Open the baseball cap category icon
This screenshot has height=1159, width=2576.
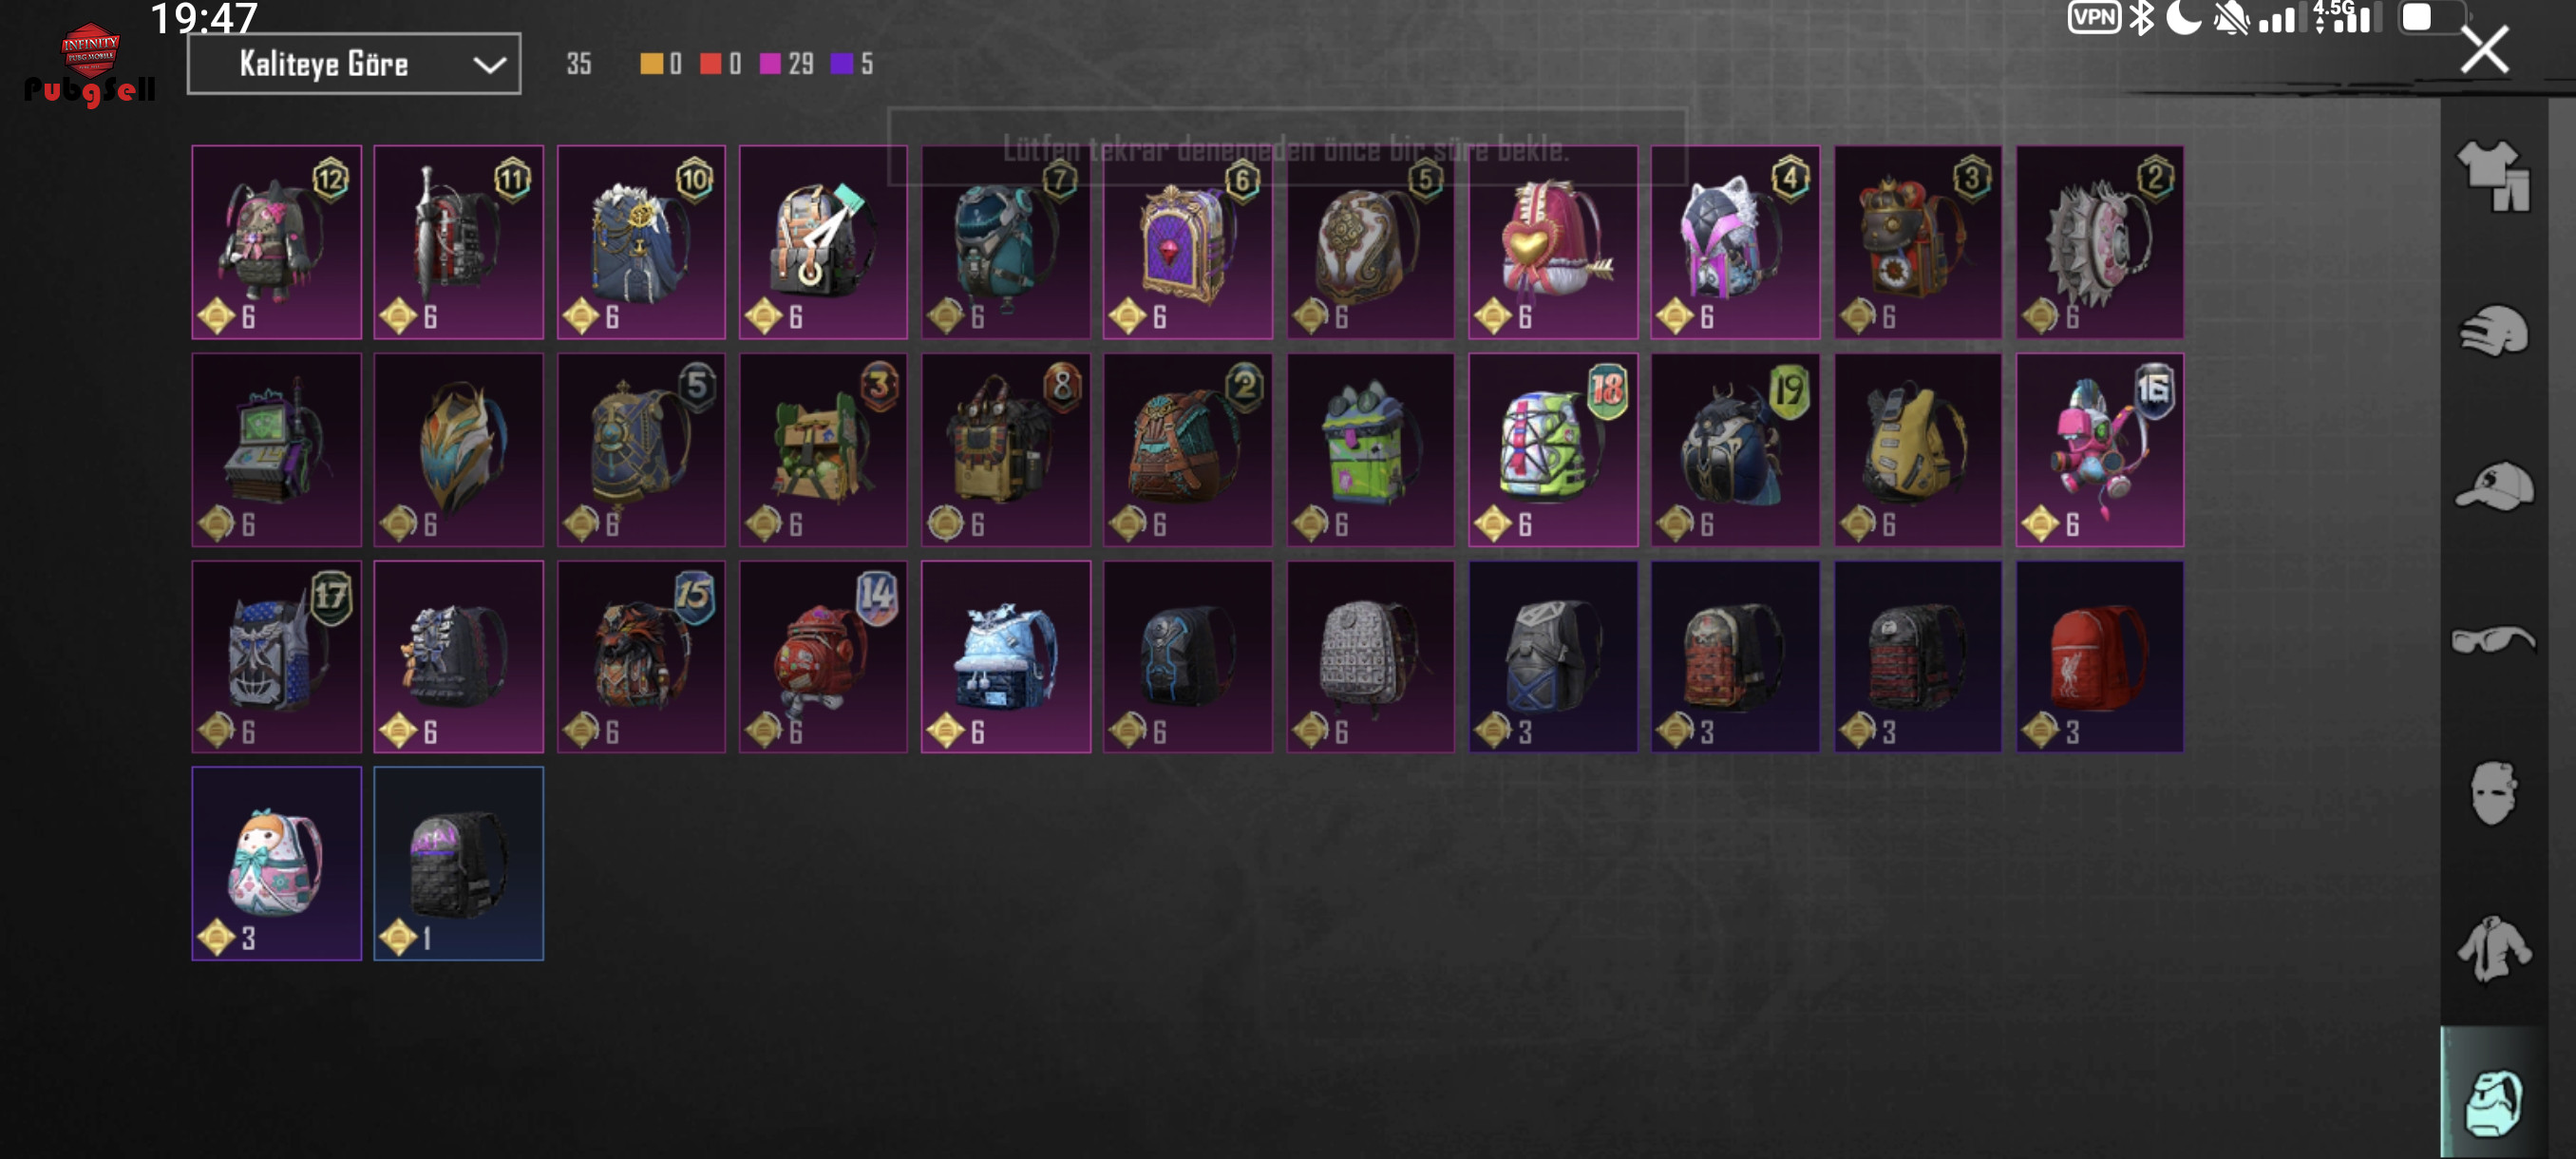2493,487
